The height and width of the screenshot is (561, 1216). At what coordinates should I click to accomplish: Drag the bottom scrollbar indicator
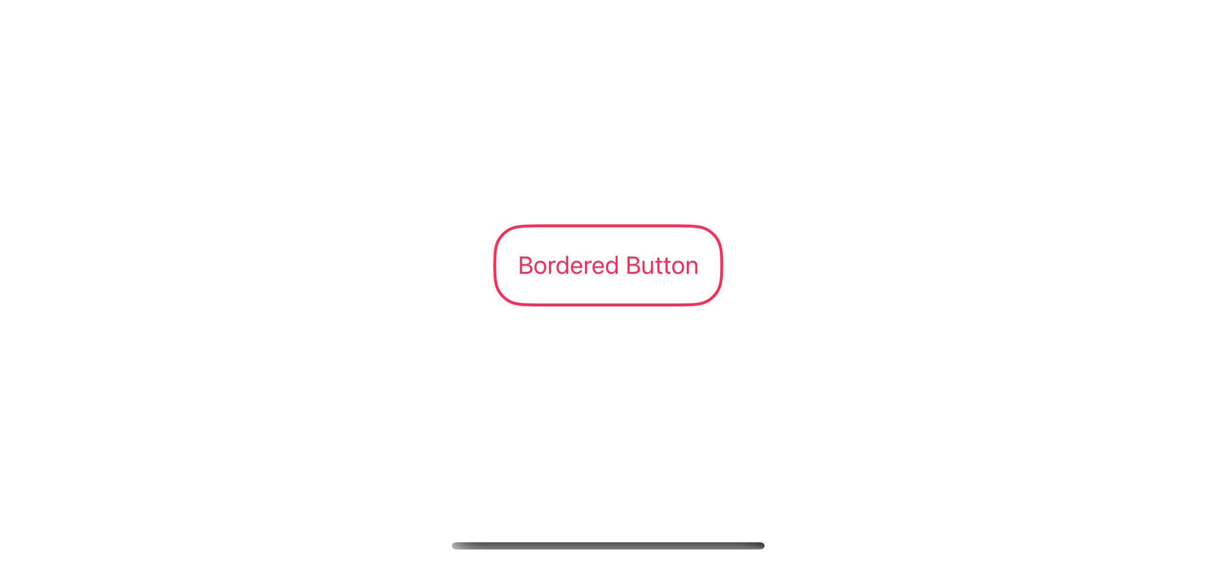pos(607,546)
